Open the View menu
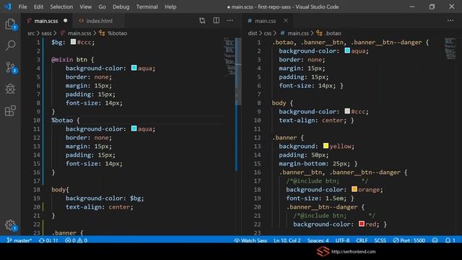Viewport: 462px width, 260px height. [x=85, y=6]
